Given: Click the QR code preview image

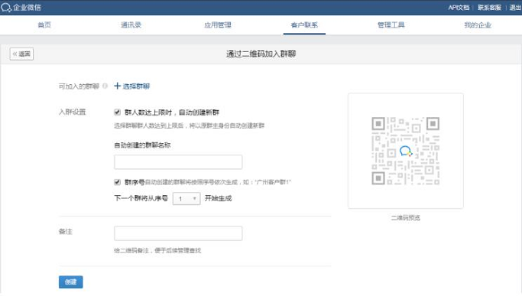Looking at the screenshot, I should pyautogui.click(x=405, y=151).
